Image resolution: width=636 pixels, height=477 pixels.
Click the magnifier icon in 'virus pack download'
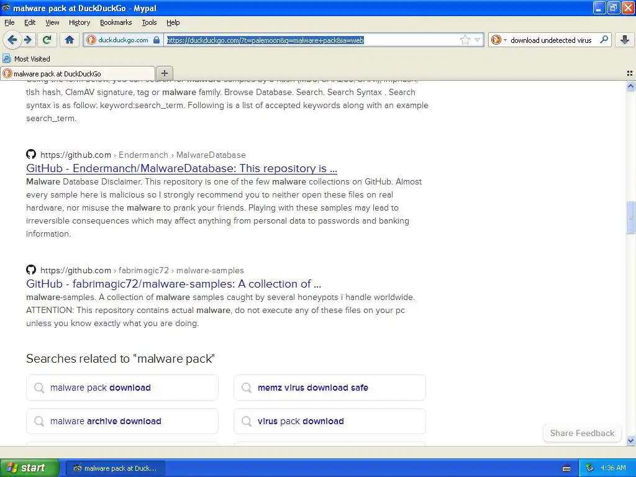(x=246, y=421)
